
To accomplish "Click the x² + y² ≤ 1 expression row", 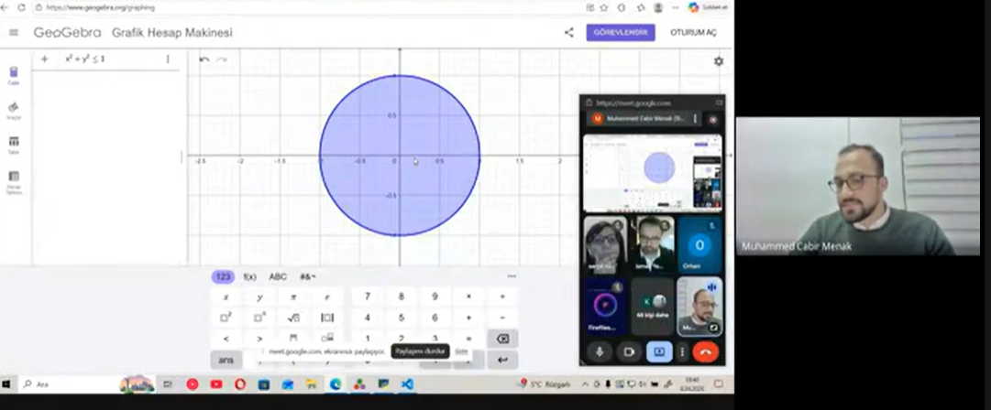I will [107, 59].
